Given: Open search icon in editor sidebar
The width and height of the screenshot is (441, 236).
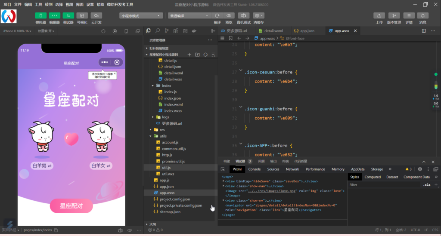Looking at the screenshot, I should [x=158, y=31].
